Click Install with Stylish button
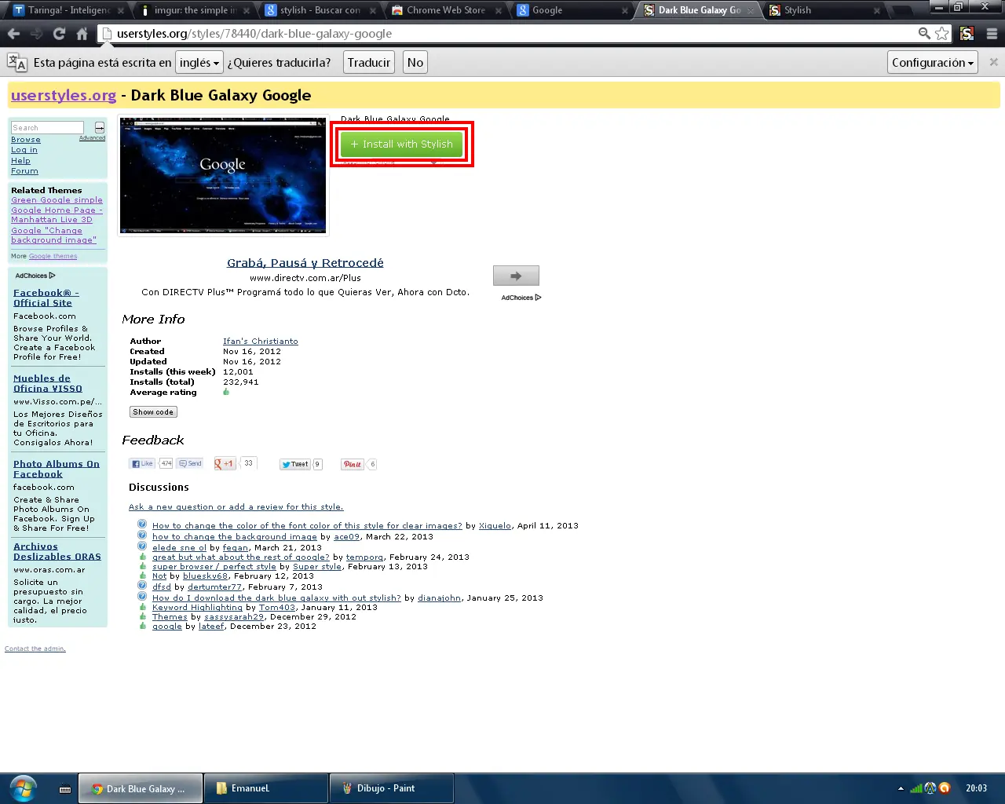1005x804 pixels. tap(401, 144)
